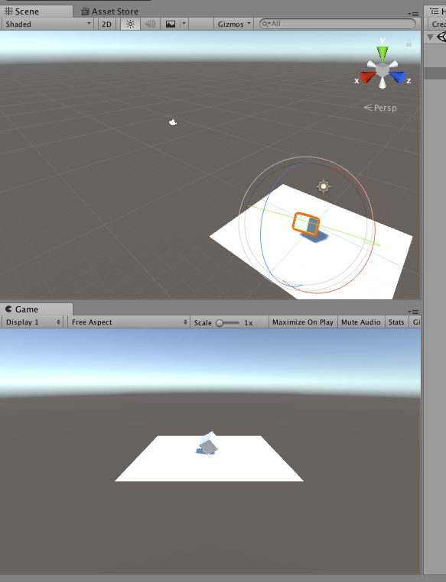The width and height of the screenshot is (446, 582).
Task: Click the Asset Store bag icon
Action: point(86,11)
